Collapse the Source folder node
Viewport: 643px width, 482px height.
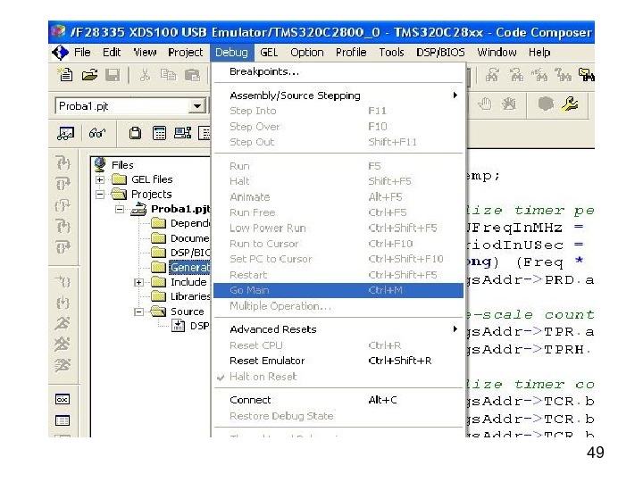tap(138, 312)
